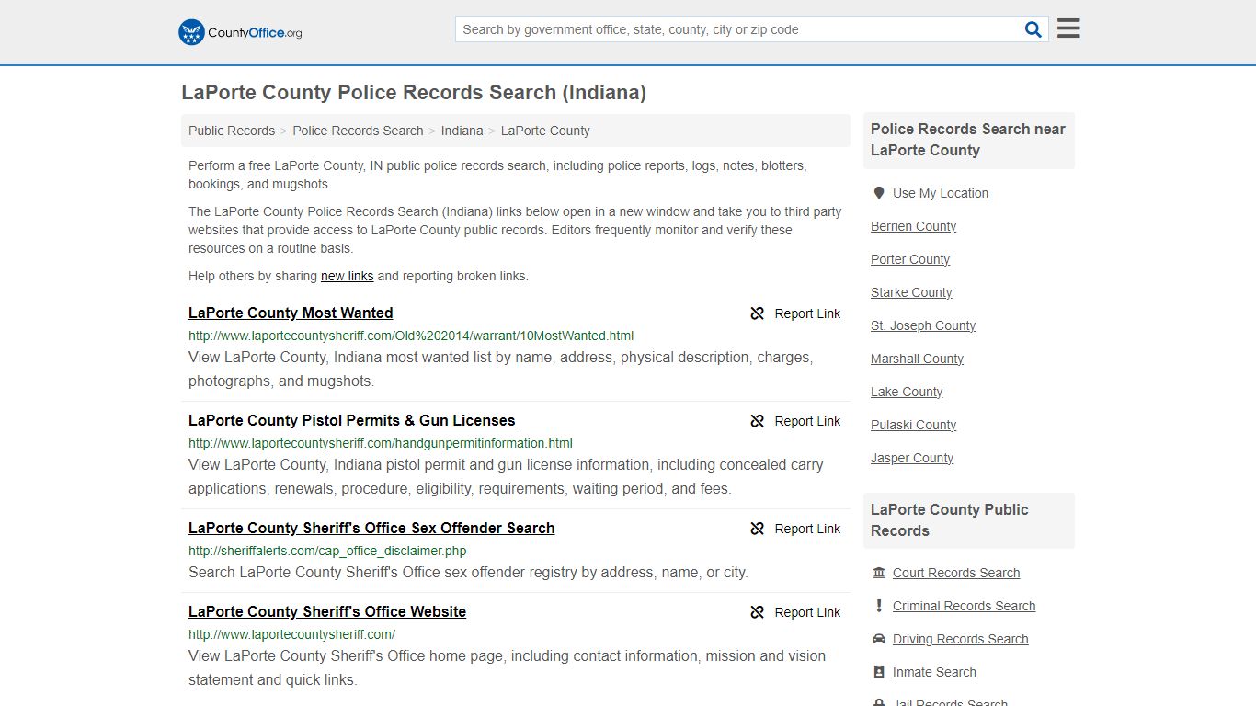Image resolution: width=1256 pixels, height=706 pixels.
Task: Open the LaPorte County Most Wanted title
Action: click(x=291, y=313)
